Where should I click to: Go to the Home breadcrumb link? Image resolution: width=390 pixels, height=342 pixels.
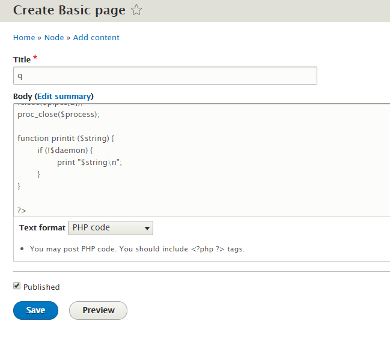pyautogui.click(x=24, y=38)
